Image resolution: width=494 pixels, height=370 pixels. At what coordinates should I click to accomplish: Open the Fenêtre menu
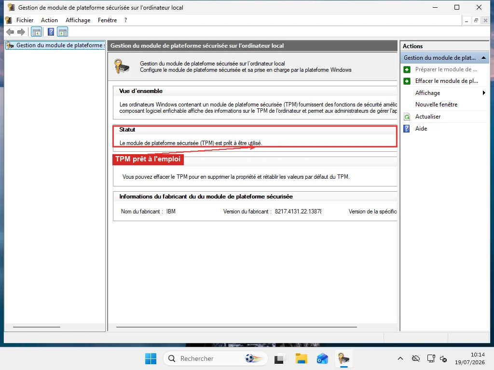(x=107, y=20)
